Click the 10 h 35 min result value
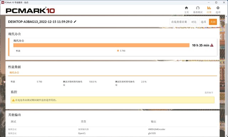The image size is (228, 137). (x=201, y=45)
